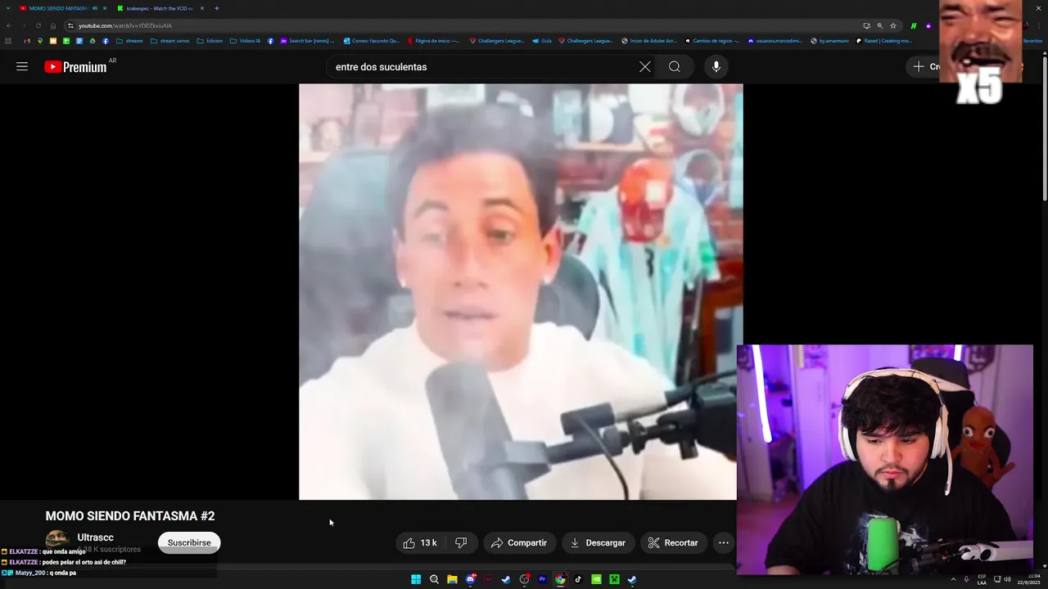Reload the current page
This screenshot has height=589, width=1048.
point(38,25)
